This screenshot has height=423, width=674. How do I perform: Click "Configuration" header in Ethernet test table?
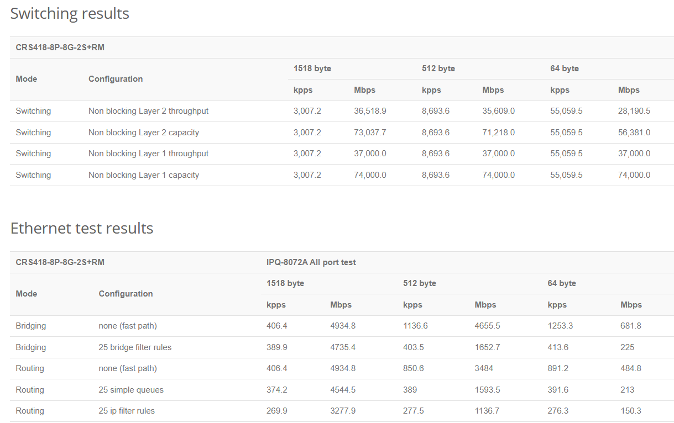126,294
